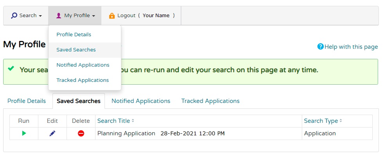Screen dimensions: 384x156
Task: Open the Tracked Applications tab
Action: [210, 101]
